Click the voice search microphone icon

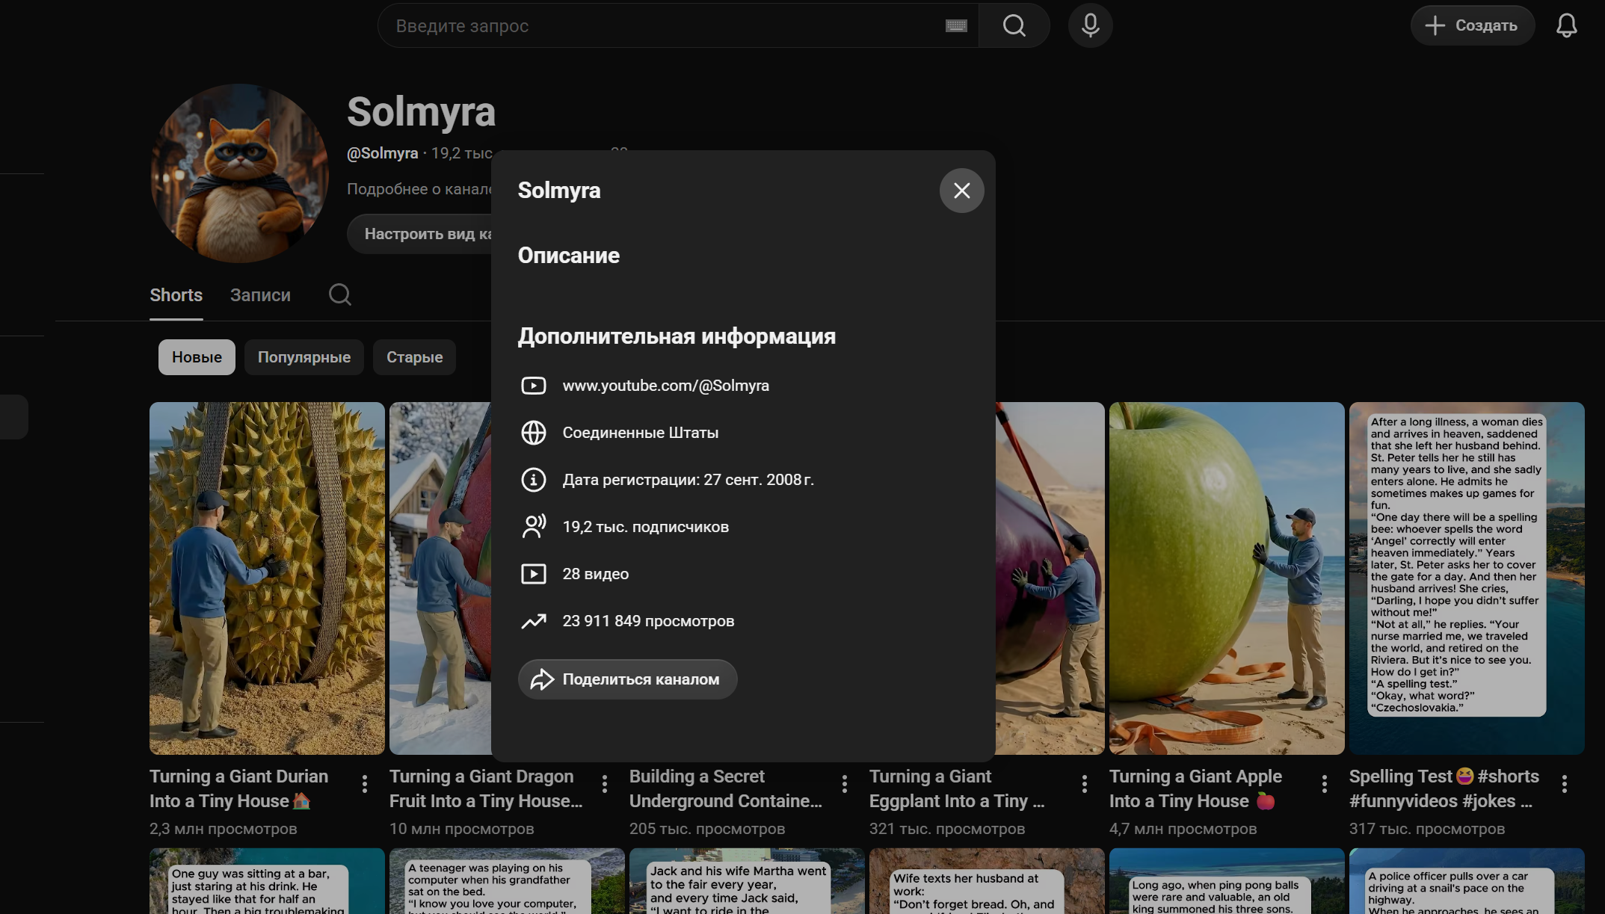click(x=1090, y=26)
